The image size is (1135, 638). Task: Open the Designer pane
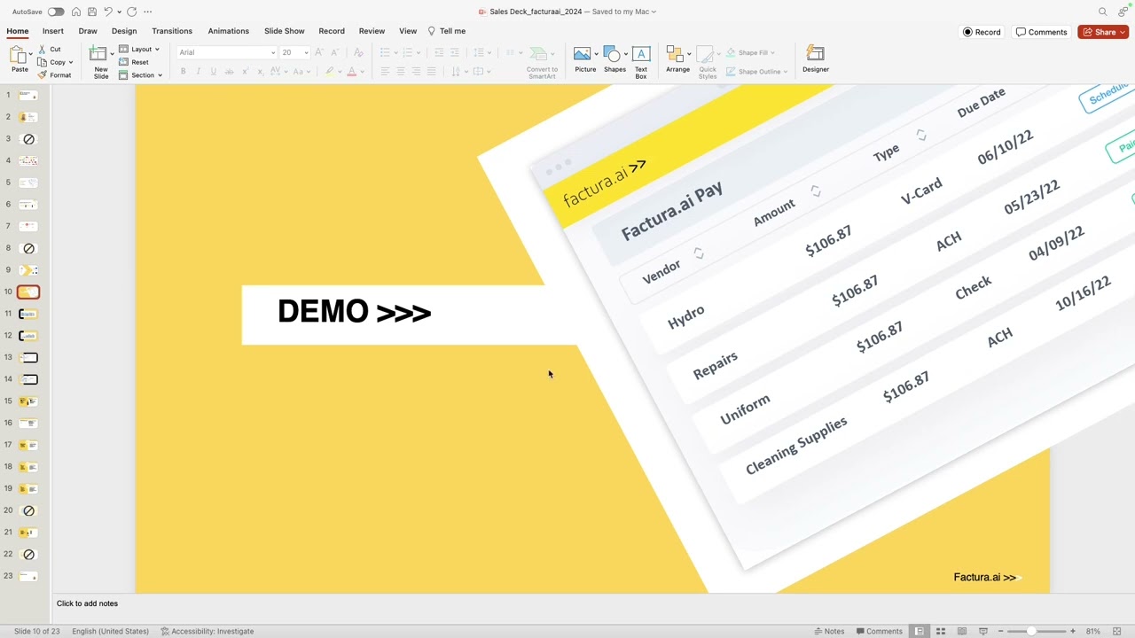[x=816, y=60]
